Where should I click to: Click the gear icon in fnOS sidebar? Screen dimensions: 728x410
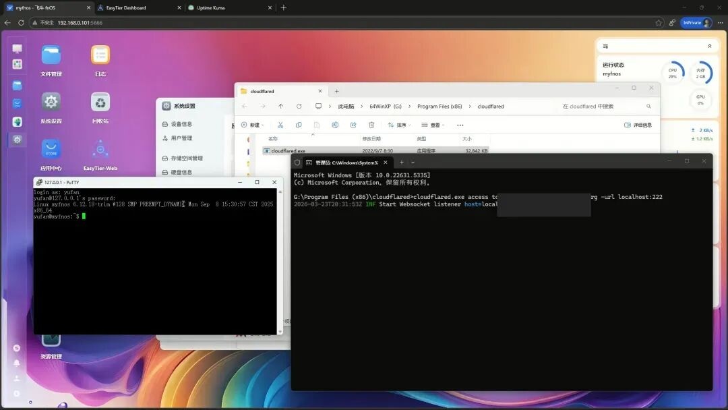18,140
